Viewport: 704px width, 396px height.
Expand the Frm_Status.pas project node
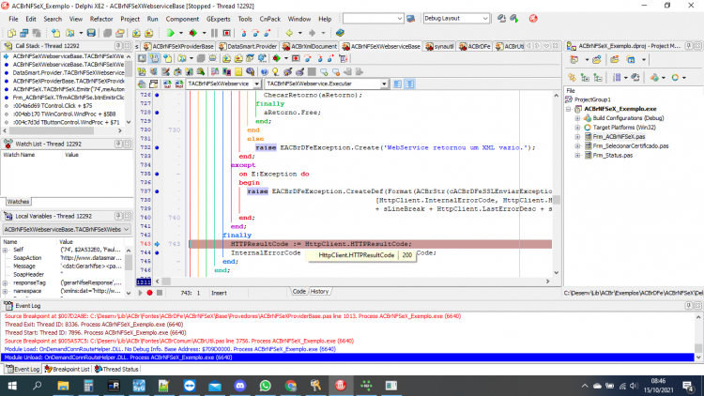(x=577, y=156)
